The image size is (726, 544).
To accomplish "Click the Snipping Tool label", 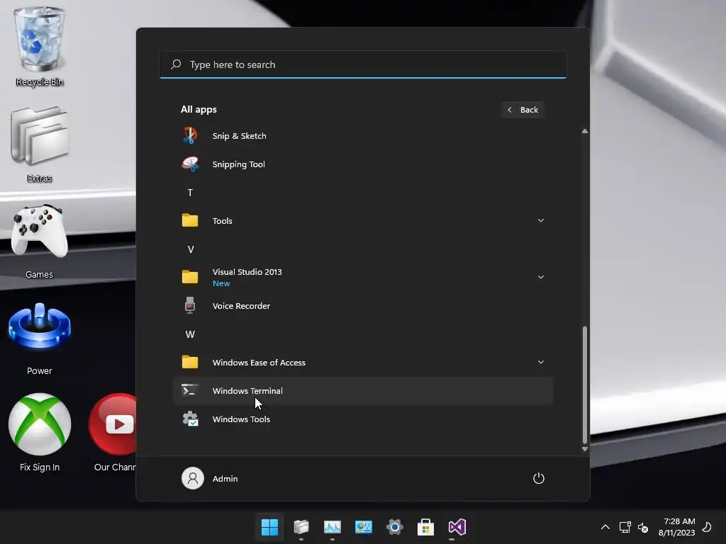I will [238, 164].
